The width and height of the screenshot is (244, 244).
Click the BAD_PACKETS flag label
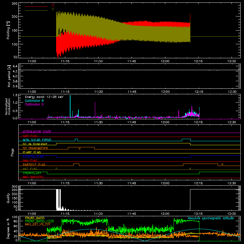click(x=33, y=177)
